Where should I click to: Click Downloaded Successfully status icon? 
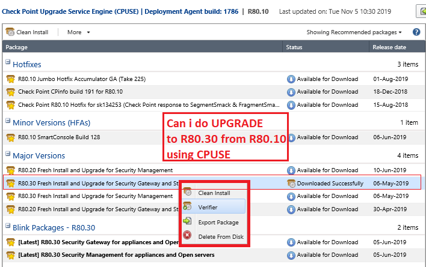pyautogui.click(x=291, y=184)
